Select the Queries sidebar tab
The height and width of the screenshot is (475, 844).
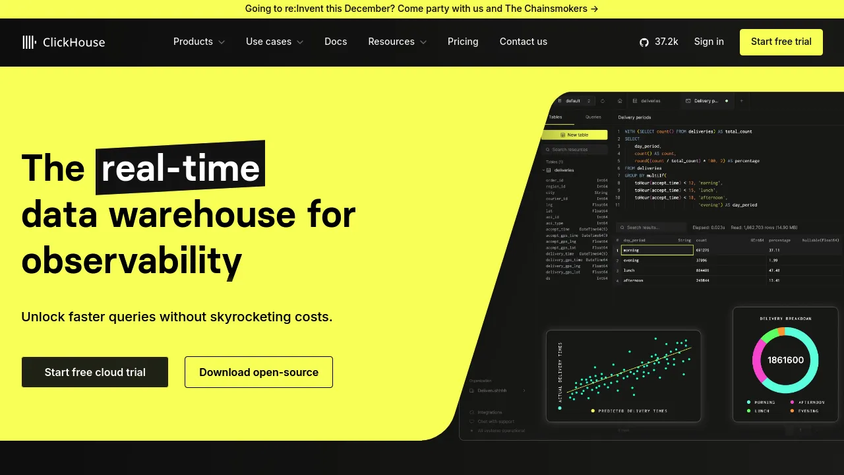pyautogui.click(x=593, y=117)
